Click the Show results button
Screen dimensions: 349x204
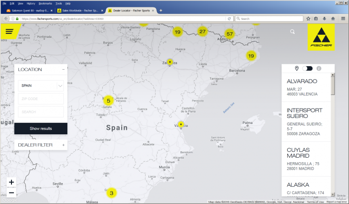tap(41, 128)
